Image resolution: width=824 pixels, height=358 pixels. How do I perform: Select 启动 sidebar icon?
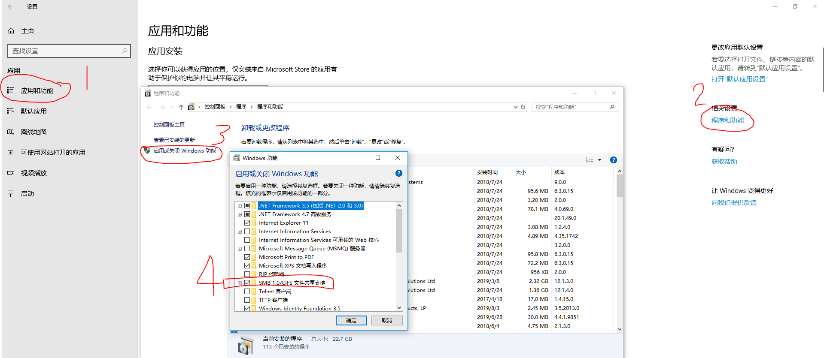click(11, 193)
